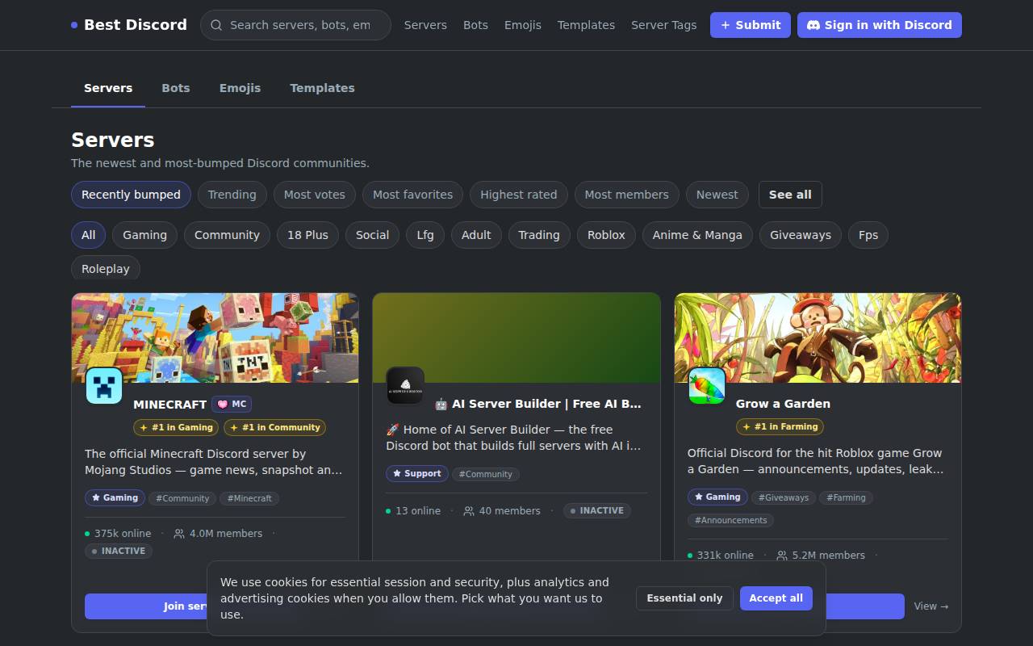This screenshot has height=646, width=1033.
Task: Click the #1 in Community badge
Action: coord(275,427)
